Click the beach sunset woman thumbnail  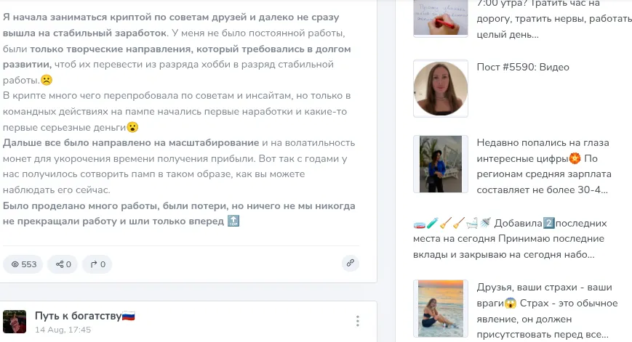click(x=441, y=309)
